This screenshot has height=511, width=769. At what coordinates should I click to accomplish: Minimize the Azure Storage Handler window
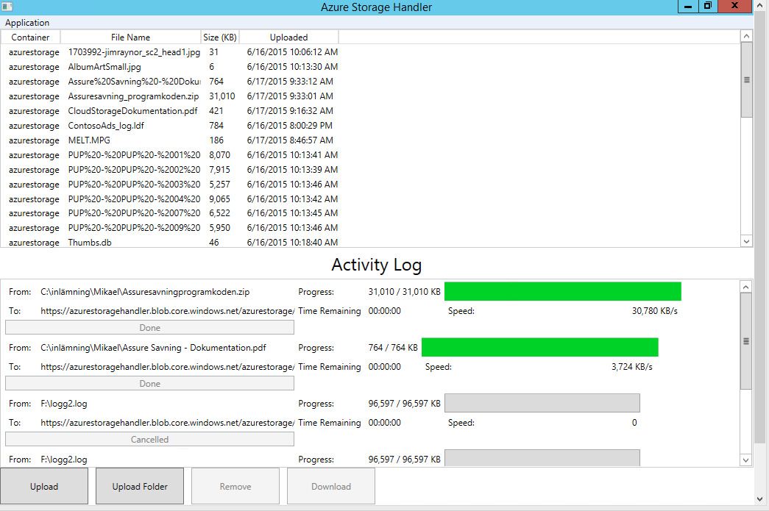688,7
